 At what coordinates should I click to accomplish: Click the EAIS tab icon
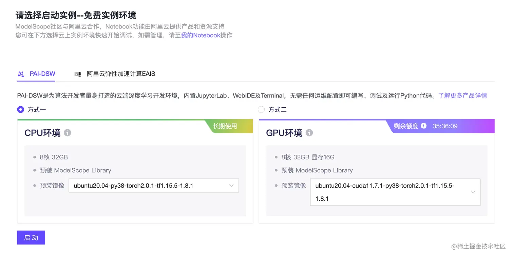[x=78, y=73]
